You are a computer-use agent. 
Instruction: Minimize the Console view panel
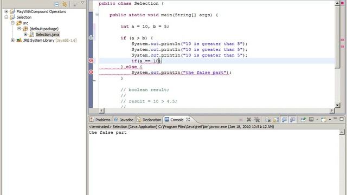click(x=336, y=119)
